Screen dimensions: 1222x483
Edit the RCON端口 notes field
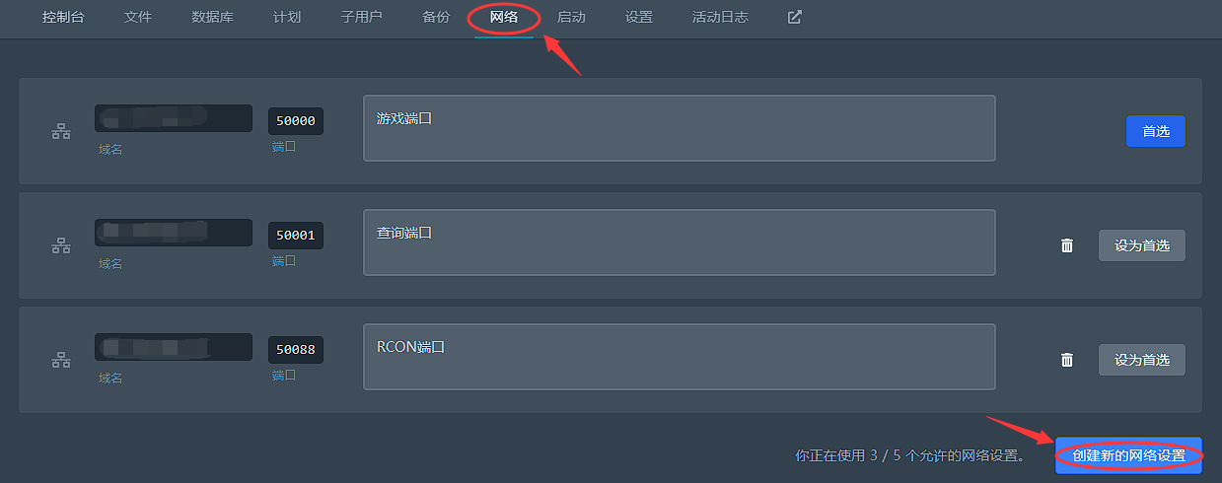(679, 357)
